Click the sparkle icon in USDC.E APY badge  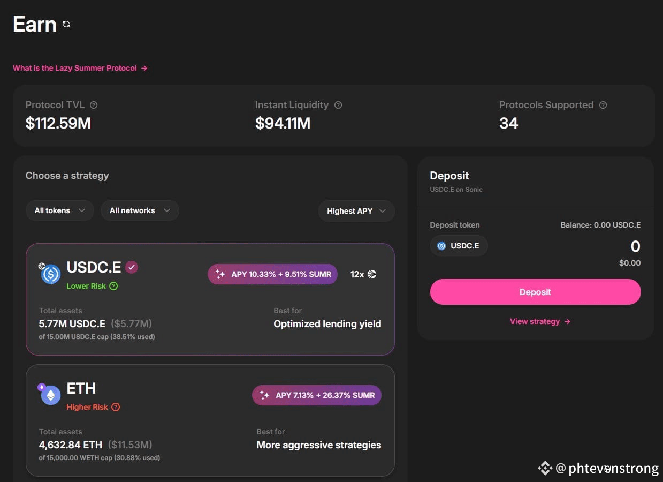[220, 274]
